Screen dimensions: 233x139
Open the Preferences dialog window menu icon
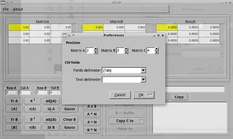65,35
